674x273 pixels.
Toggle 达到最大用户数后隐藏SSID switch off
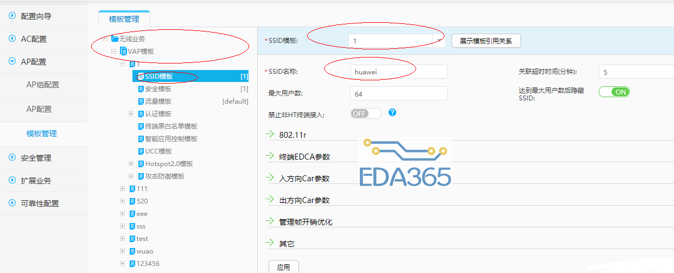tap(614, 92)
